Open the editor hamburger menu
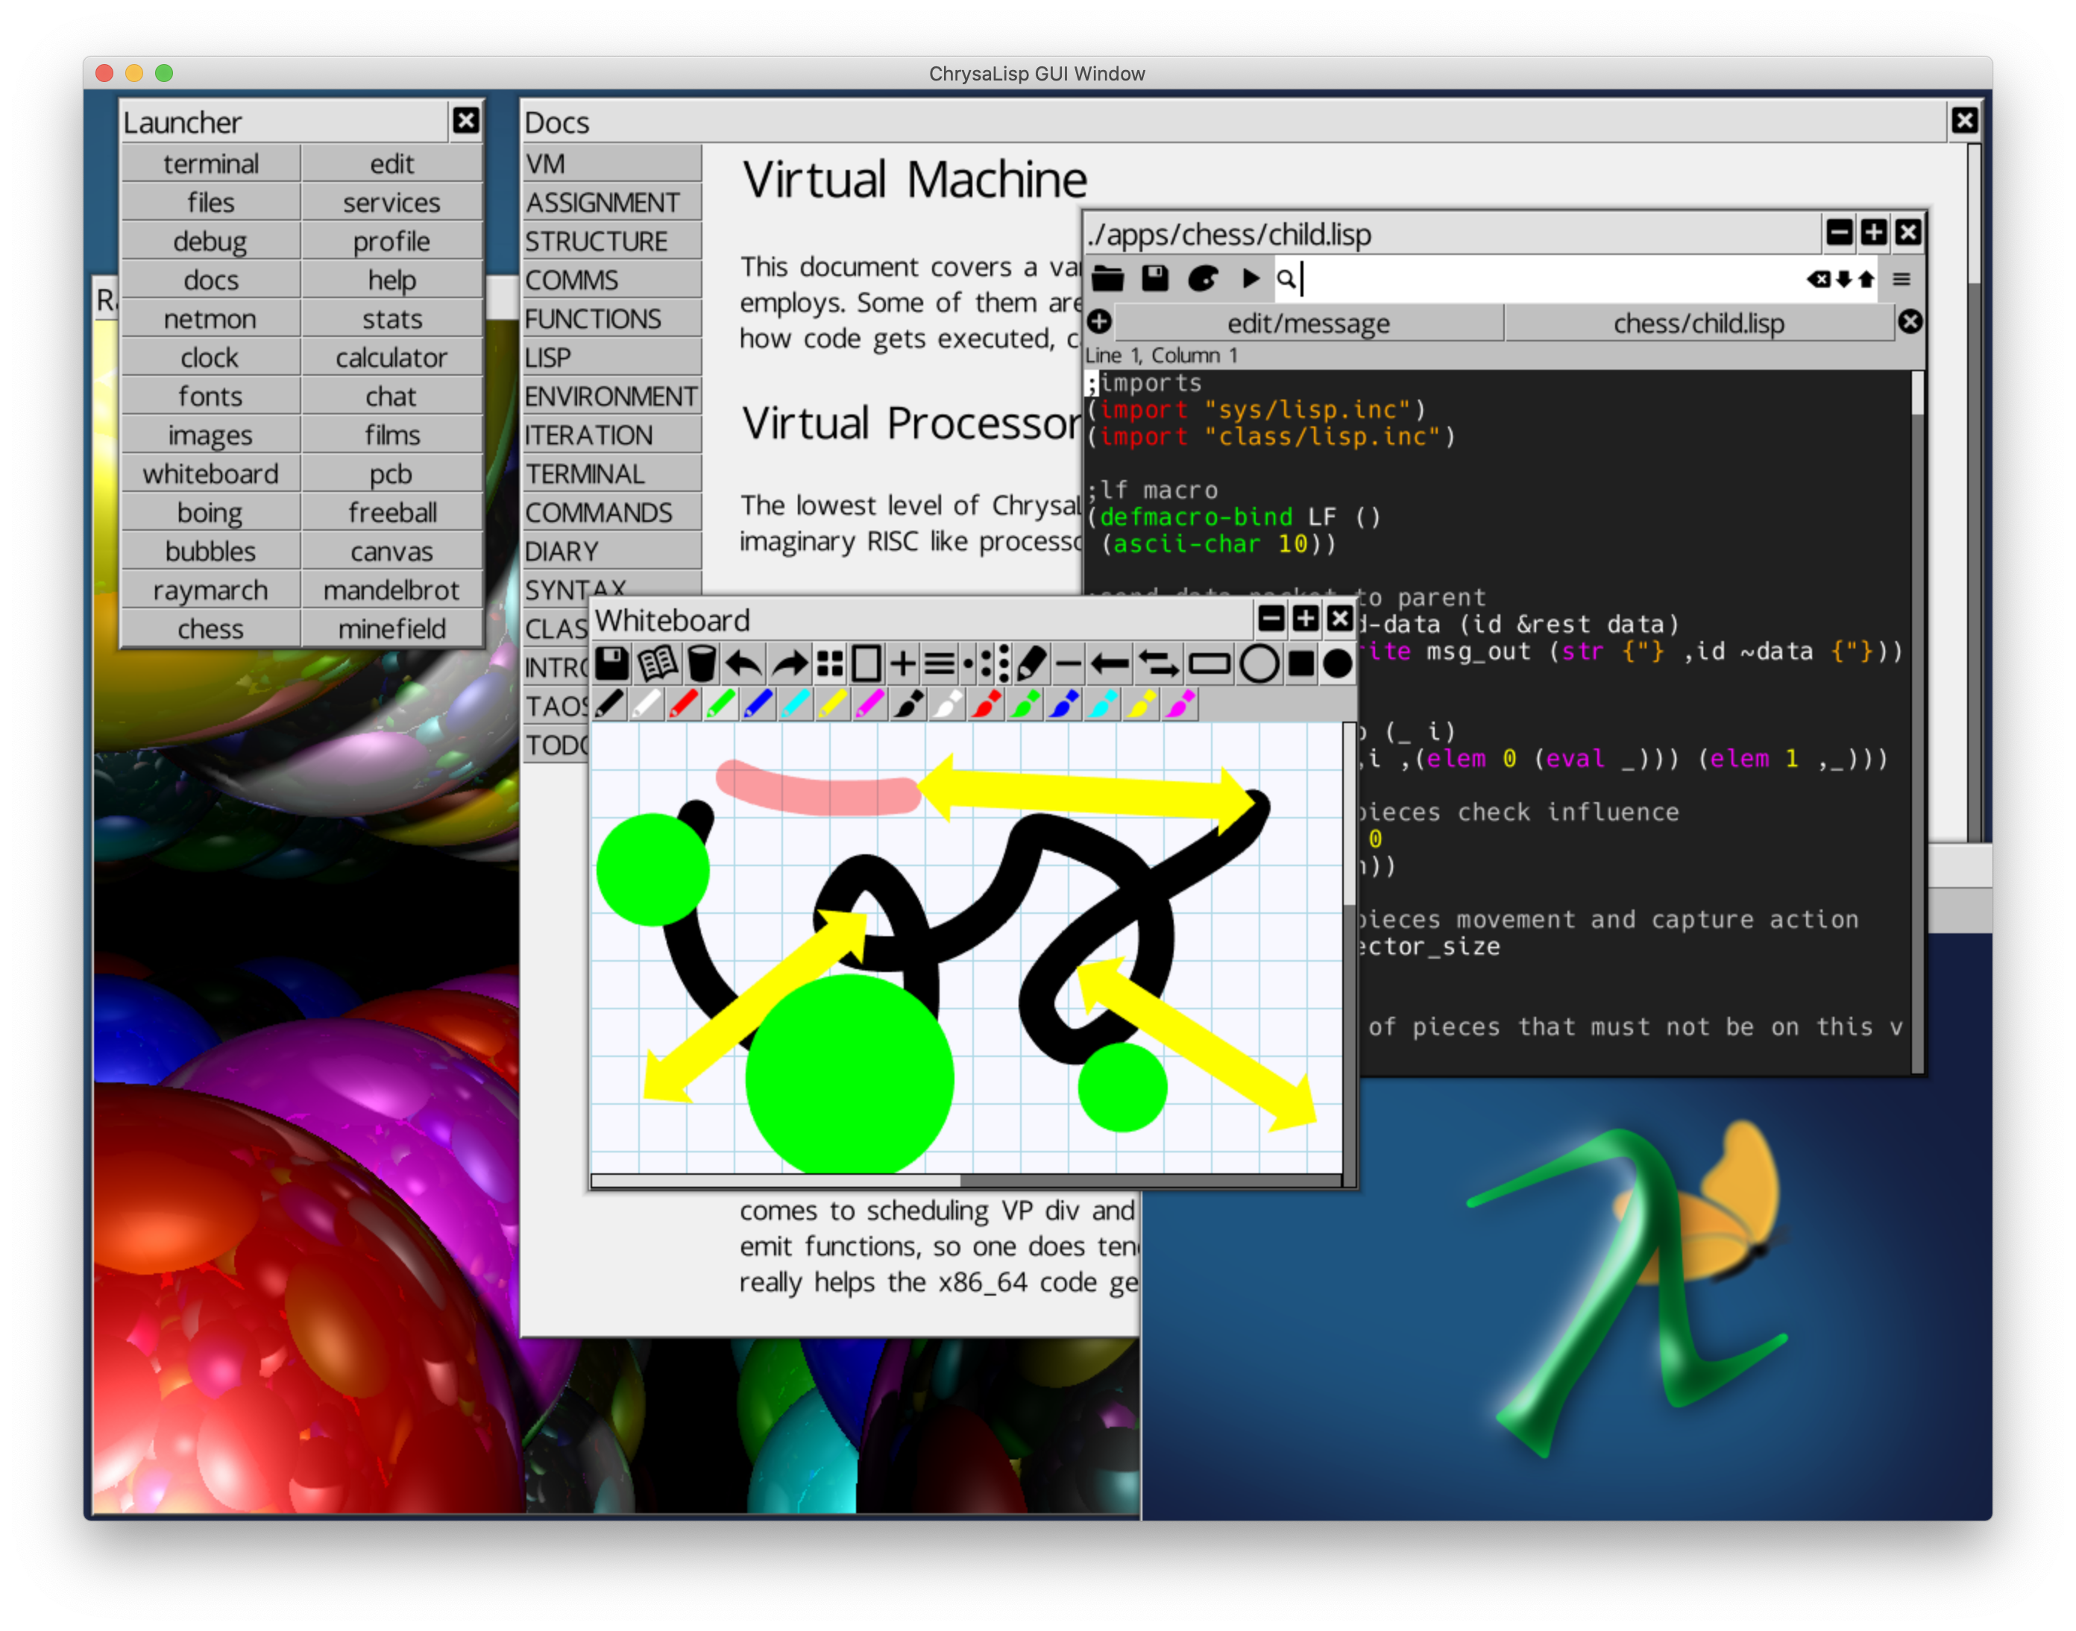The height and width of the screenshot is (1631, 2076). (1902, 279)
